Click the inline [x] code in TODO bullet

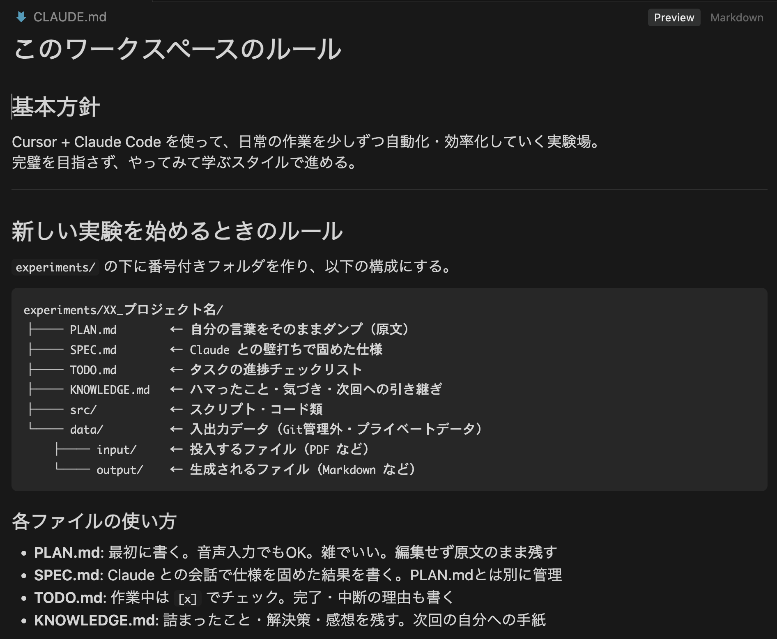click(x=188, y=598)
